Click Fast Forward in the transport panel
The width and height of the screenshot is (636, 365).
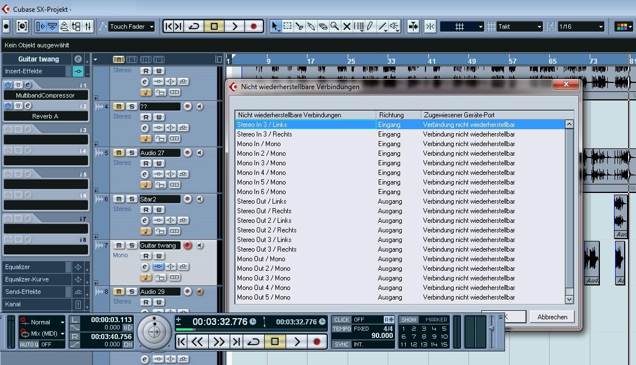(219, 342)
